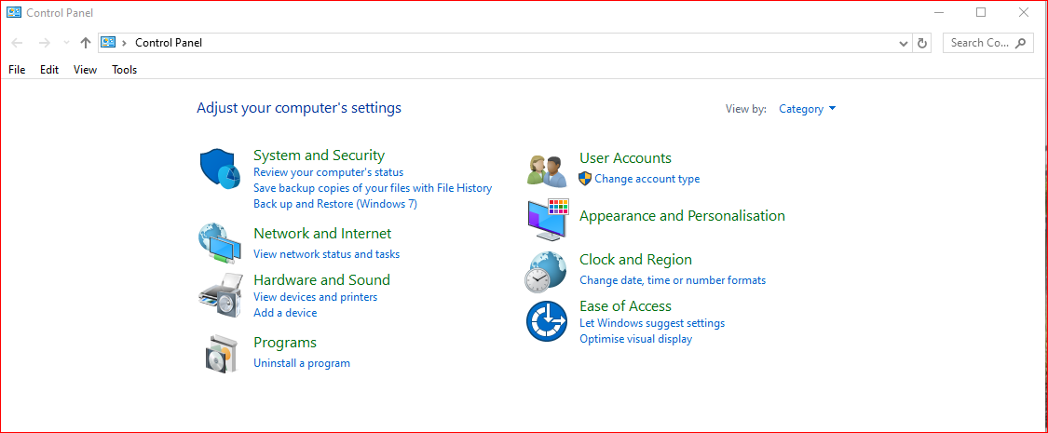This screenshot has height=433, width=1048.
Task: Click View devices and printers
Action: [x=316, y=297]
